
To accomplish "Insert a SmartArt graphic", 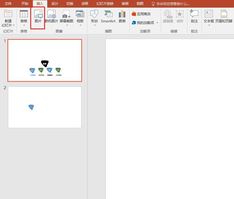I will [x=108, y=18].
